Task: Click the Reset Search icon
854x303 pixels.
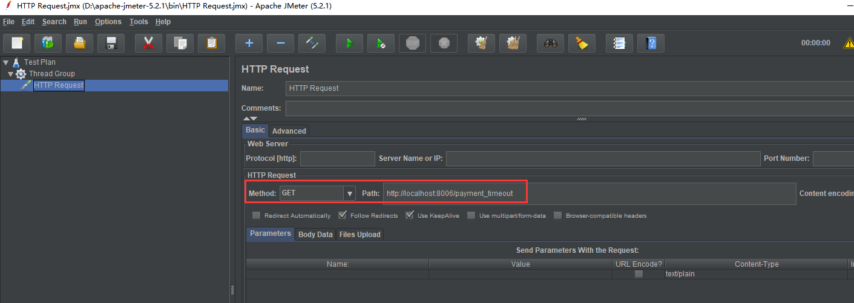Action: point(582,43)
